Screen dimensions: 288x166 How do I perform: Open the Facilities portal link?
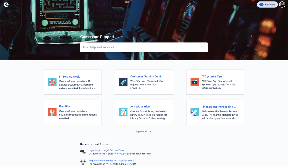[65, 106]
